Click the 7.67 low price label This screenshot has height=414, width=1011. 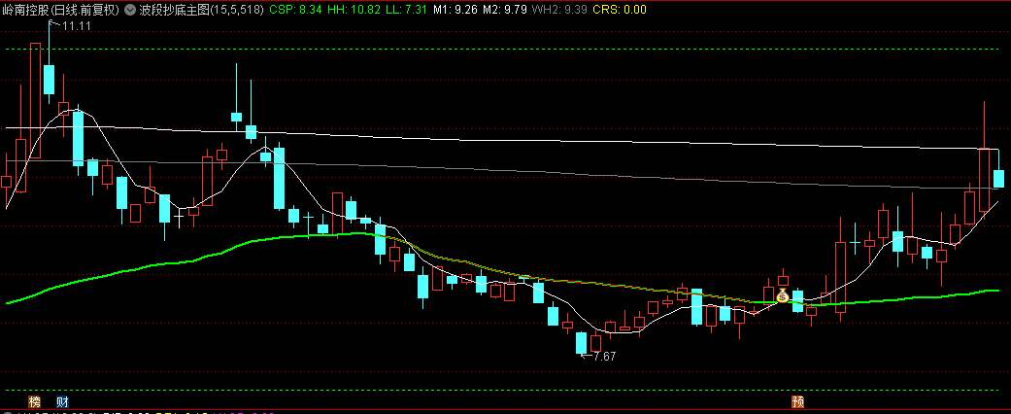pos(605,356)
